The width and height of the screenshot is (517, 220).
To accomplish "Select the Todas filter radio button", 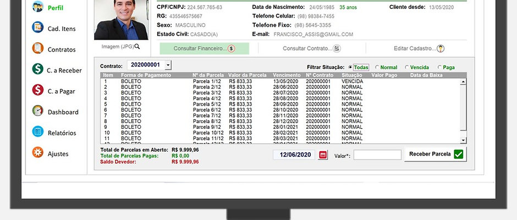I will 350,67.
